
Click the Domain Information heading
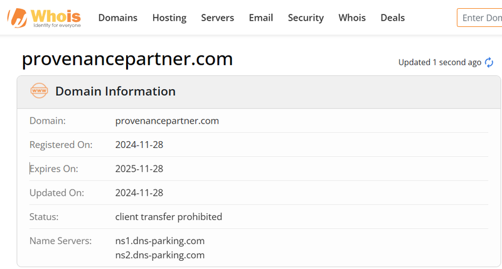point(115,91)
